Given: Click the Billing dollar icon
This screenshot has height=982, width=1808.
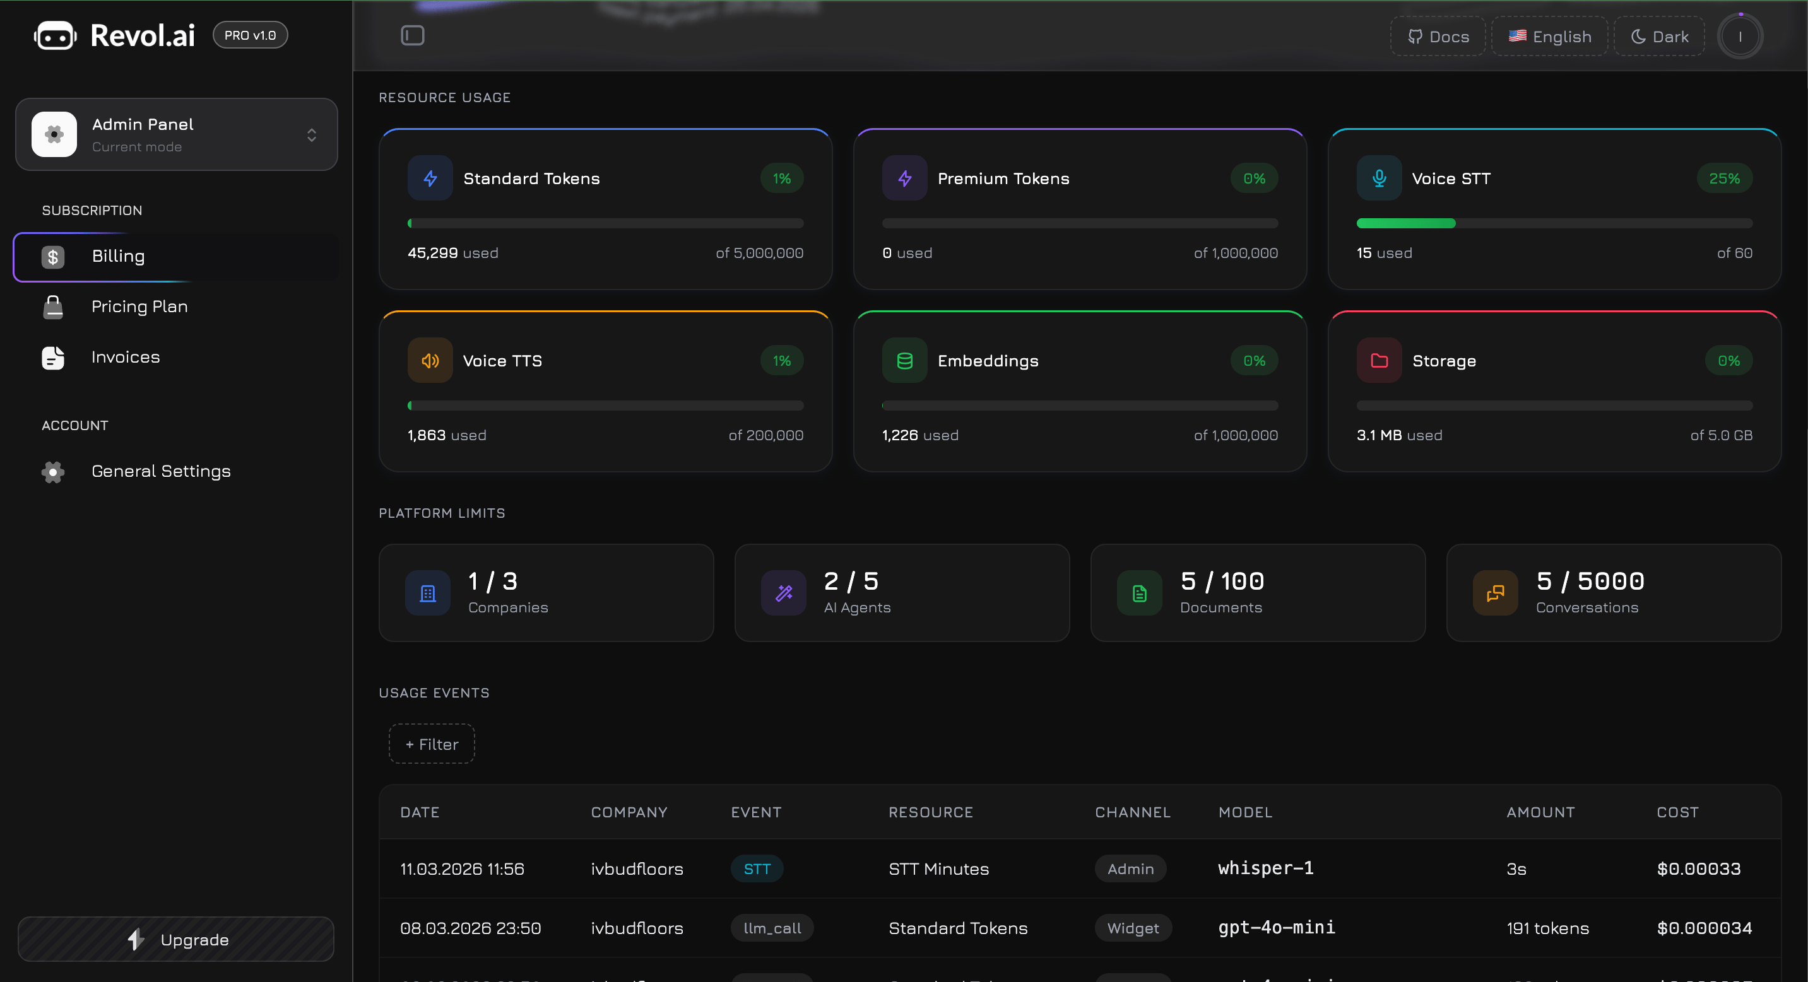Looking at the screenshot, I should (x=52, y=257).
